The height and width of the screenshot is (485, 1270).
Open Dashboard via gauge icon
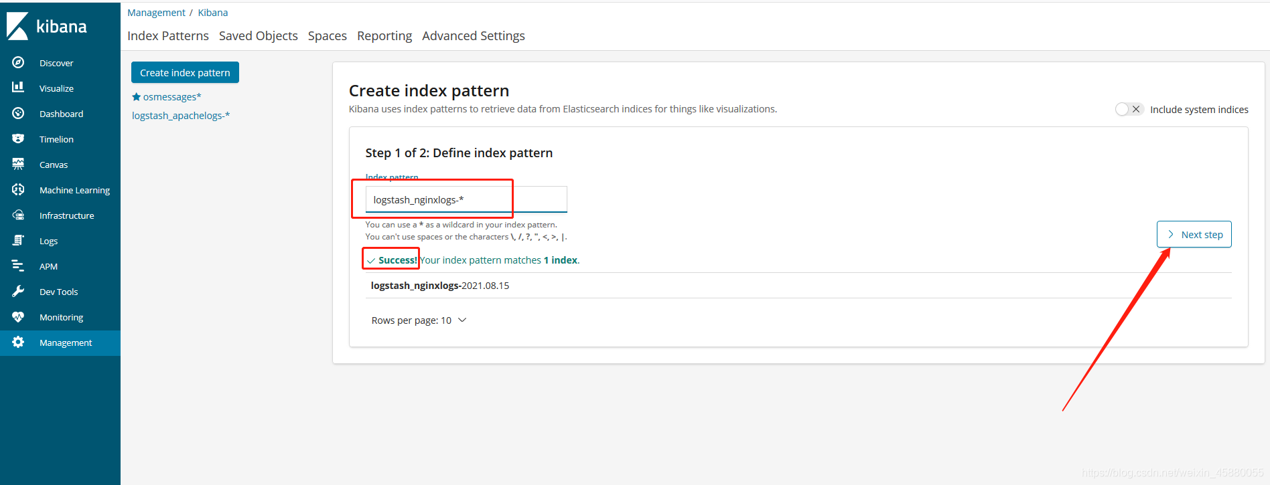18,113
